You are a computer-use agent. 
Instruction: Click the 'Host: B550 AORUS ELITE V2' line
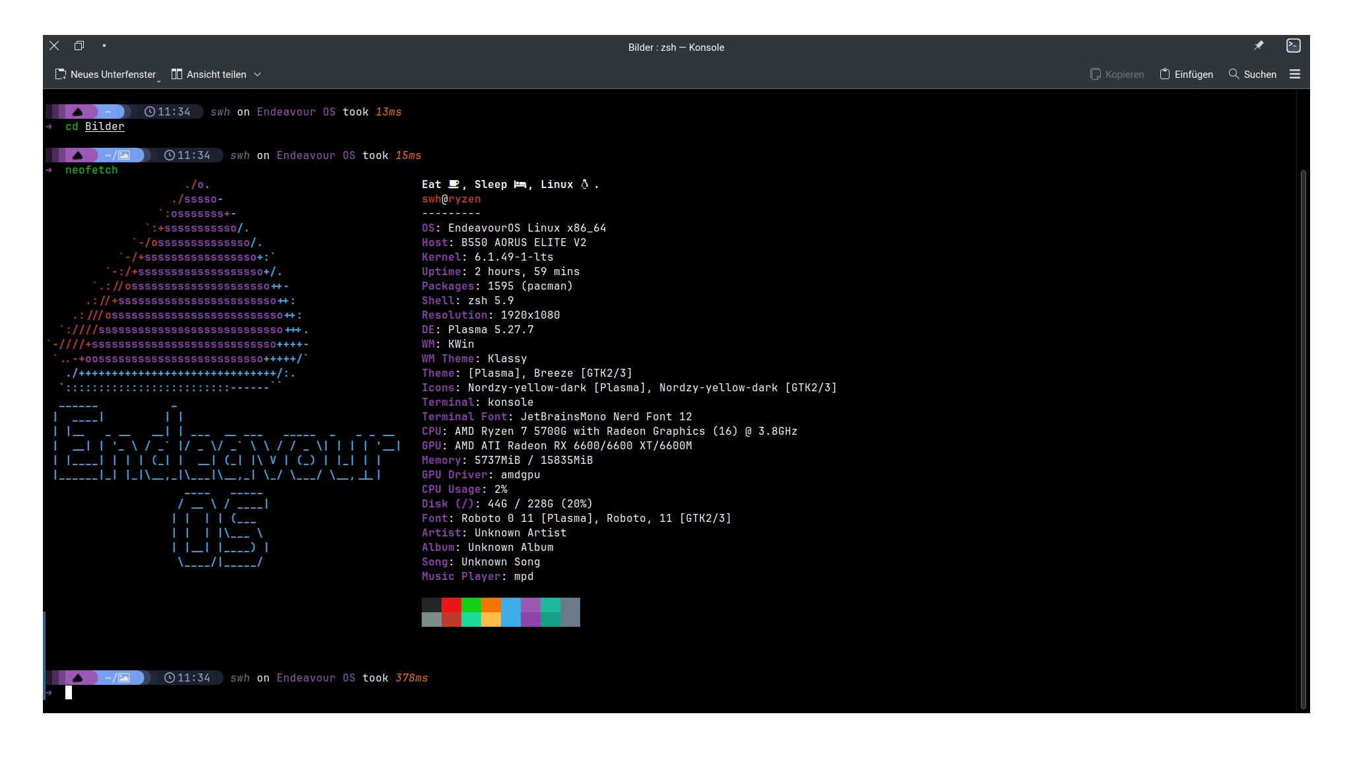point(504,243)
